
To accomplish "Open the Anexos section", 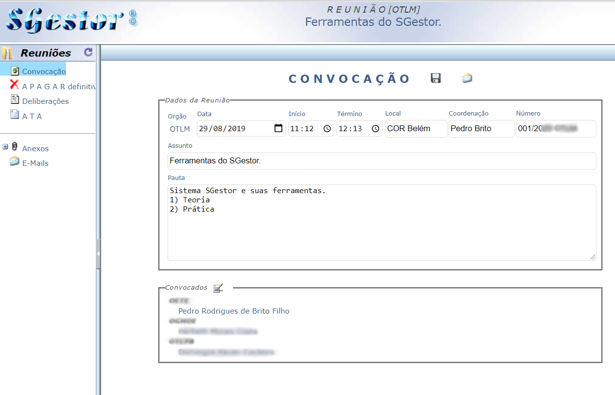I will 35,148.
